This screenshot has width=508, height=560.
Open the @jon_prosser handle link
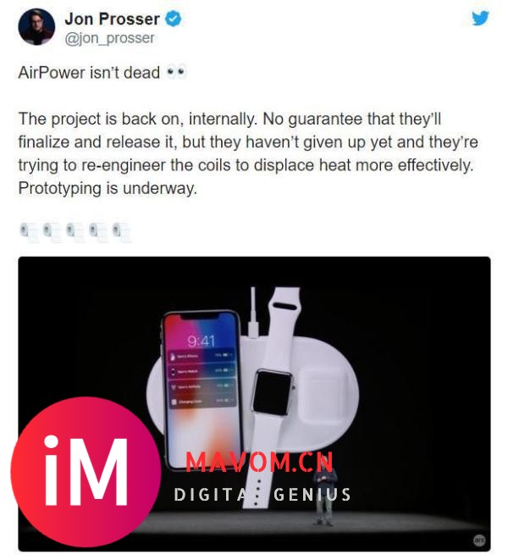(x=109, y=38)
